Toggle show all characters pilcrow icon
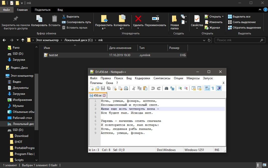This screenshot has height=168, width=268. [213, 88]
